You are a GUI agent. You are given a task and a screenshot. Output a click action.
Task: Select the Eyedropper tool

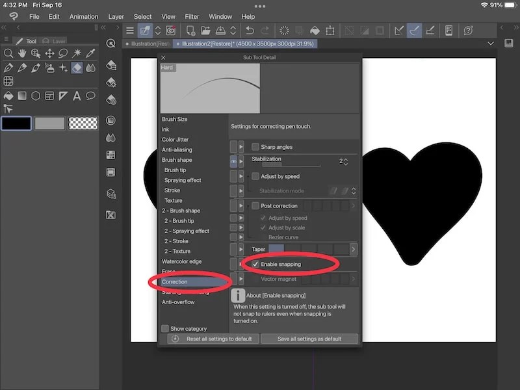tap(92, 53)
